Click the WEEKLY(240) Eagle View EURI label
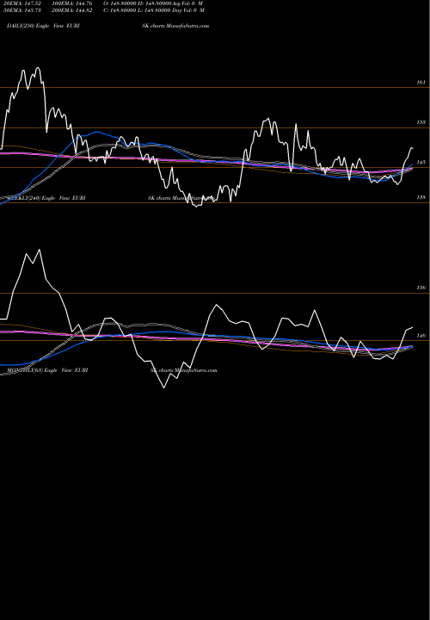The image size is (430, 620). [x=46, y=198]
